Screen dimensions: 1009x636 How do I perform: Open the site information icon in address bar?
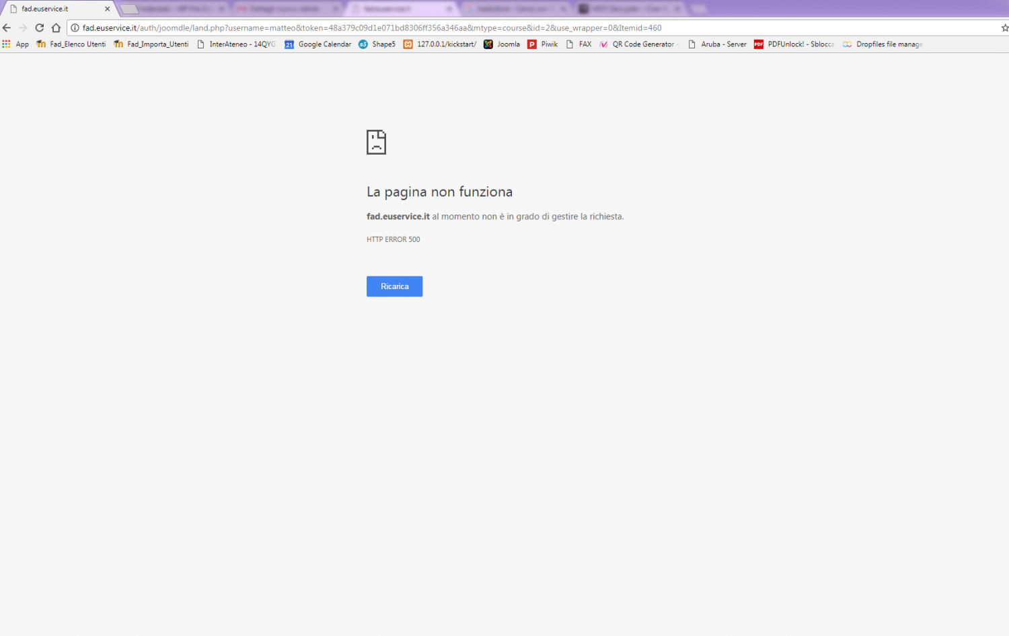(x=75, y=28)
